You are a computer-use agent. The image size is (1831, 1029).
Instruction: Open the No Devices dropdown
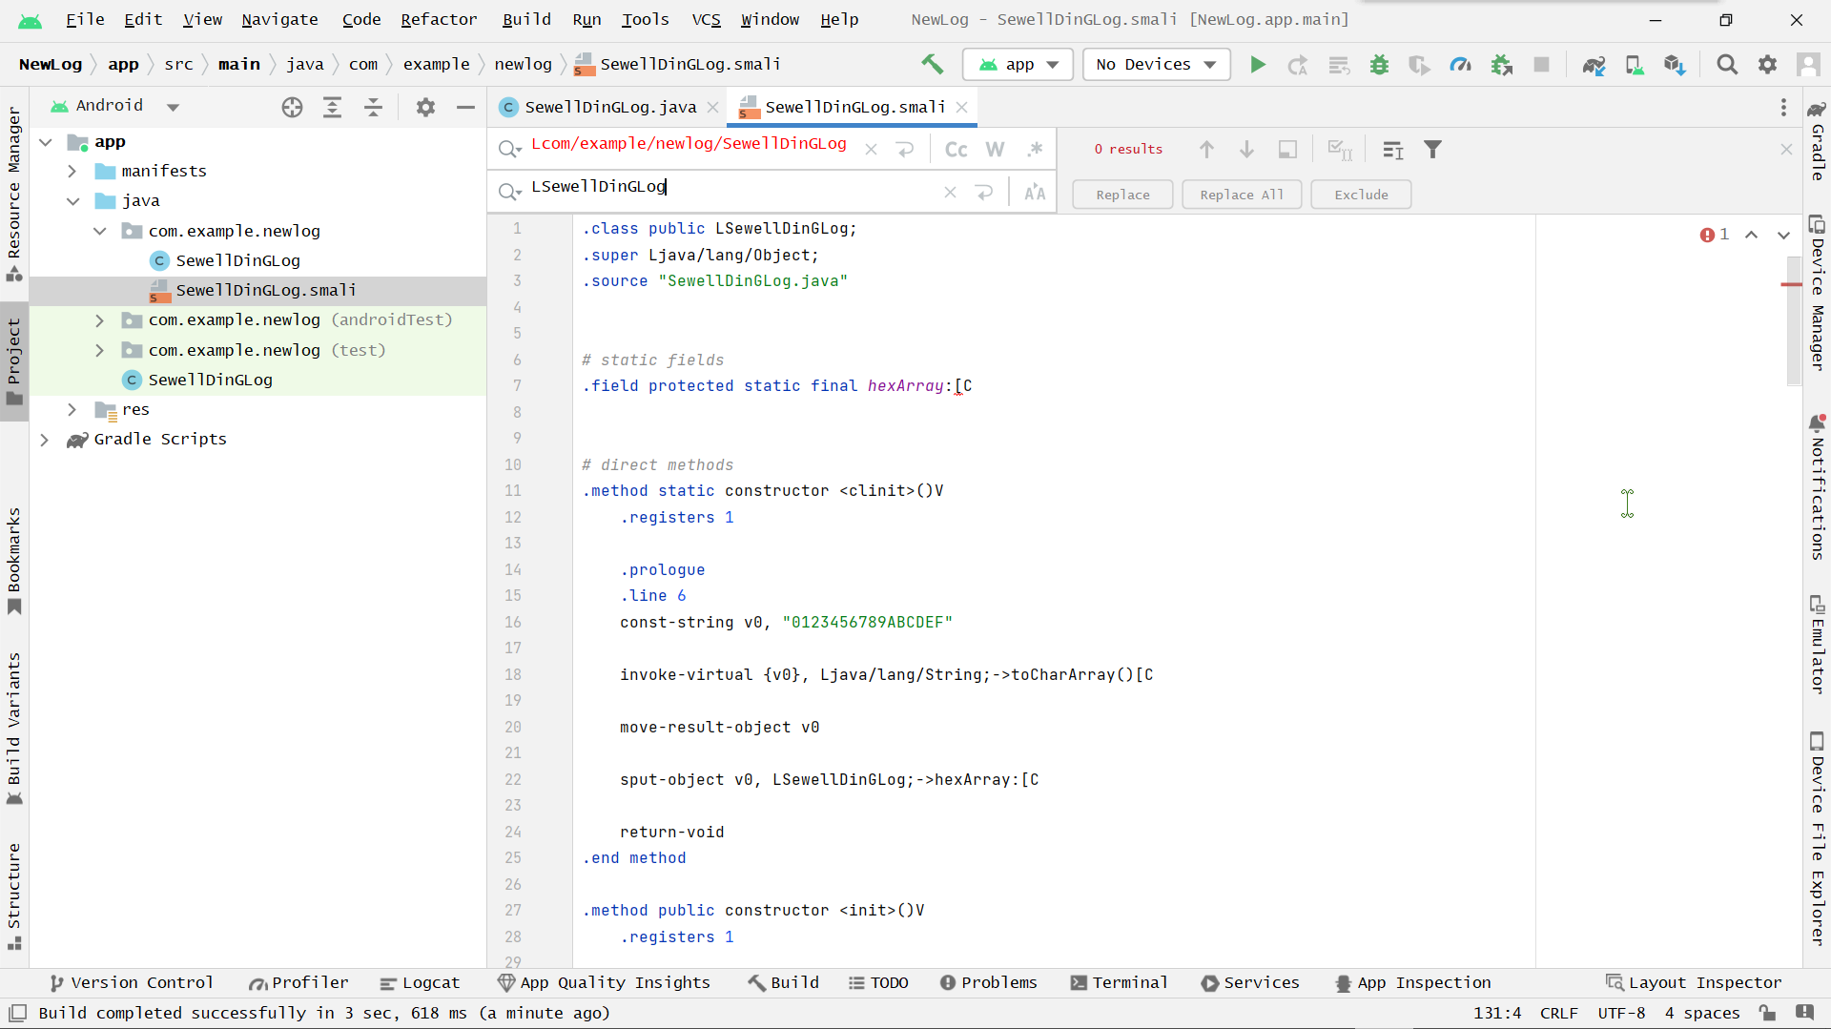pyautogui.click(x=1156, y=65)
